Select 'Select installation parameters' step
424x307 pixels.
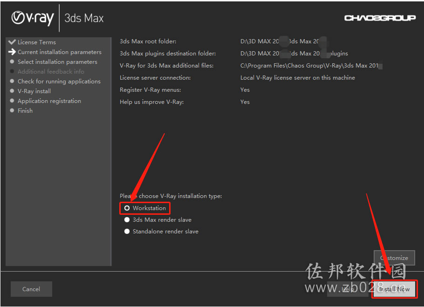click(x=57, y=62)
